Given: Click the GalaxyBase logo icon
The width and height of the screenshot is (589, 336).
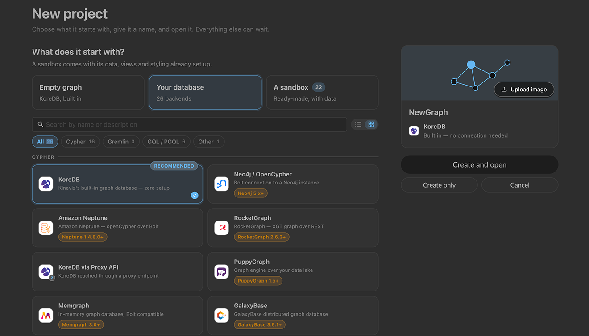Looking at the screenshot, I should coord(221,316).
